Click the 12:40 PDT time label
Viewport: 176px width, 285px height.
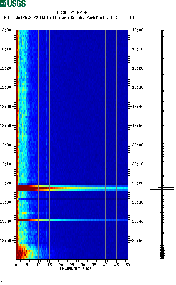click(6, 106)
